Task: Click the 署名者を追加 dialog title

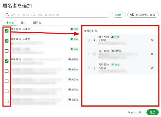Action: [17, 6]
